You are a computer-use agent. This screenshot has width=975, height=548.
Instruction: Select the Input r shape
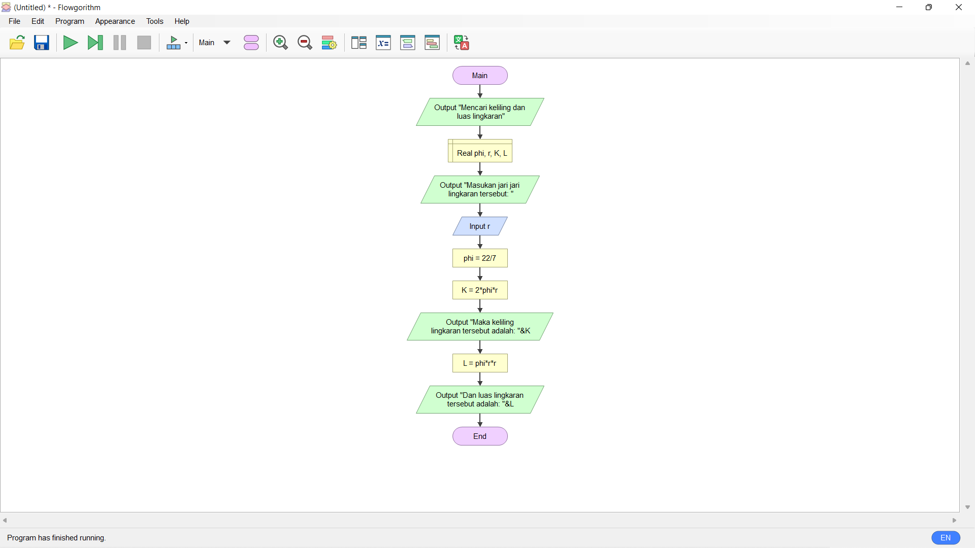click(x=480, y=226)
